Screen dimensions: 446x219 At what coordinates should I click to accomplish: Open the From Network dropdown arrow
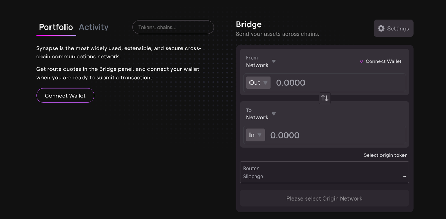click(x=274, y=61)
